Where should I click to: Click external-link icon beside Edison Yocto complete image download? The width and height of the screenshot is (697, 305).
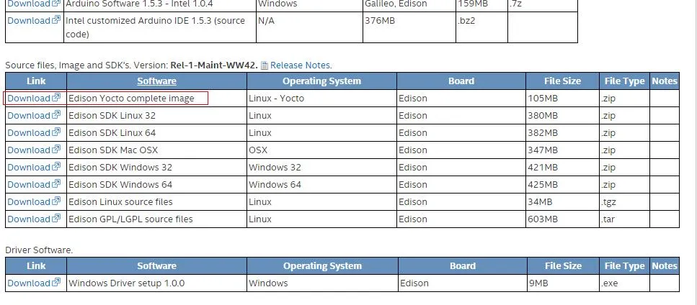click(x=56, y=98)
